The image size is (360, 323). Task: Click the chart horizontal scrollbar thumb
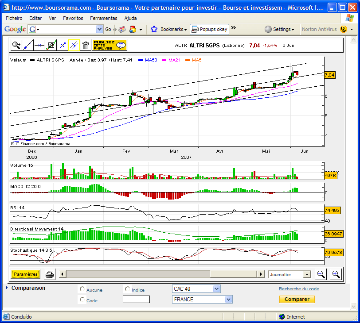pos(138,274)
